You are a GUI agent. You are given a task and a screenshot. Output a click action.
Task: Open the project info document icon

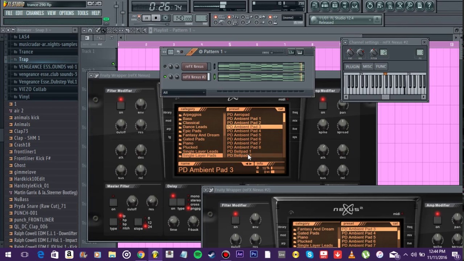tap(419, 5)
